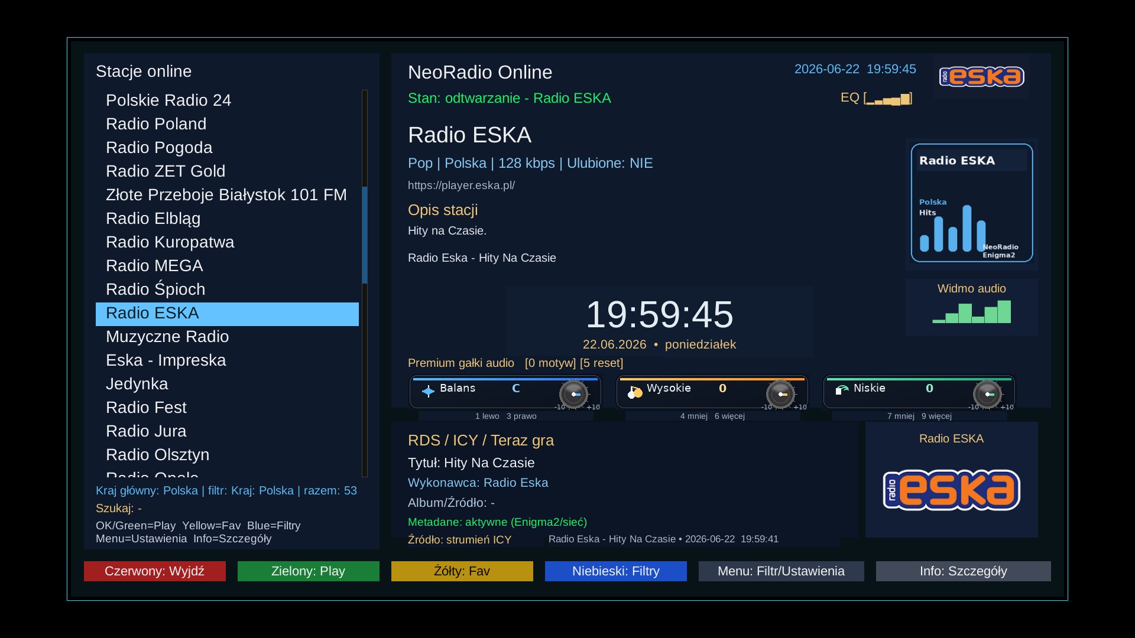Open Menu: Filtr/Ustawienia
The image size is (1135, 638).
[781, 571]
